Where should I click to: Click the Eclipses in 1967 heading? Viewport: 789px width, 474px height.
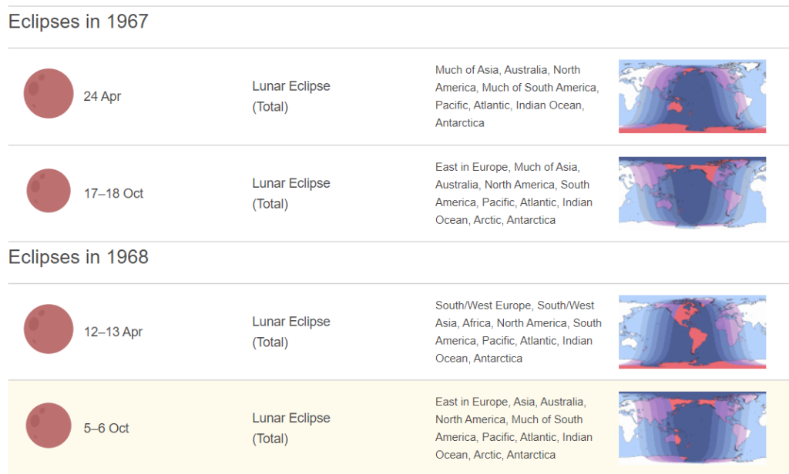click(78, 22)
